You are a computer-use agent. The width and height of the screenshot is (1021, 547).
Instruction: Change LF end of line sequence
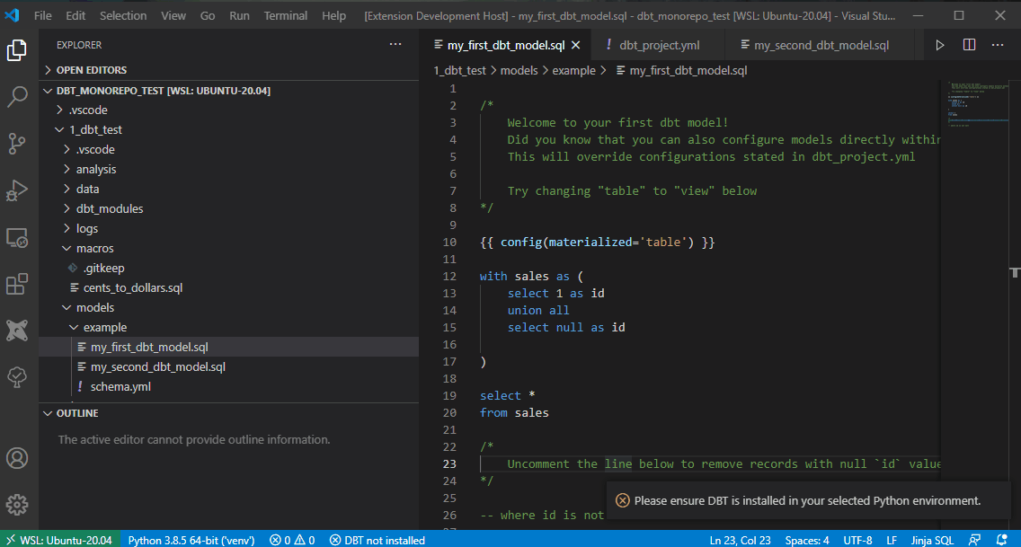tap(892, 540)
